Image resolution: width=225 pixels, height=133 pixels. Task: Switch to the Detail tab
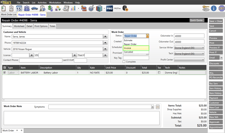click(x=30, y=26)
